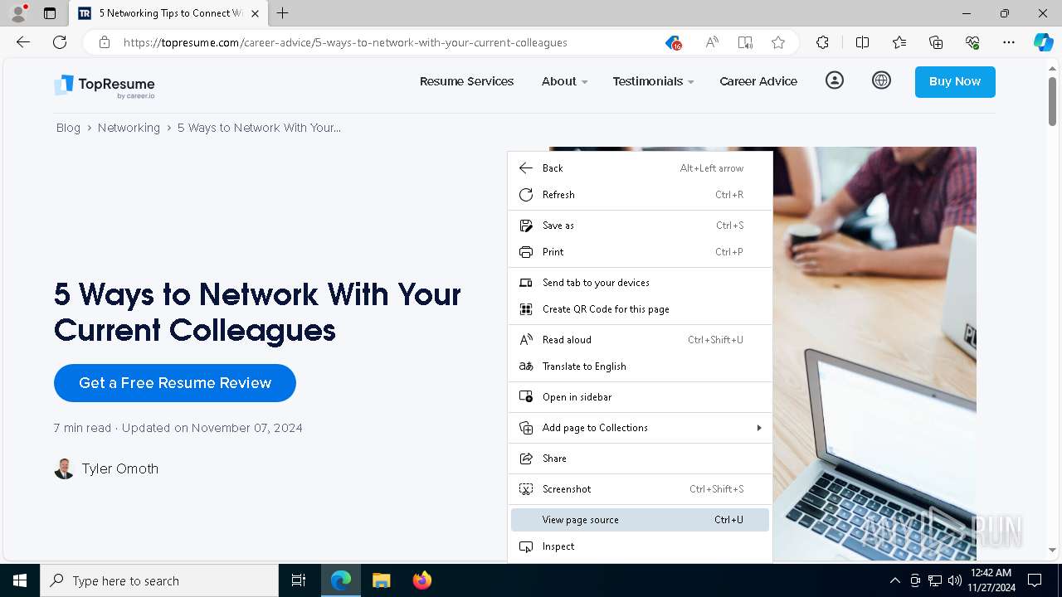The height and width of the screenshot is (597, 1062).
Task: Expand the Testimonials dropdown menu
Action: pos(653,81)
